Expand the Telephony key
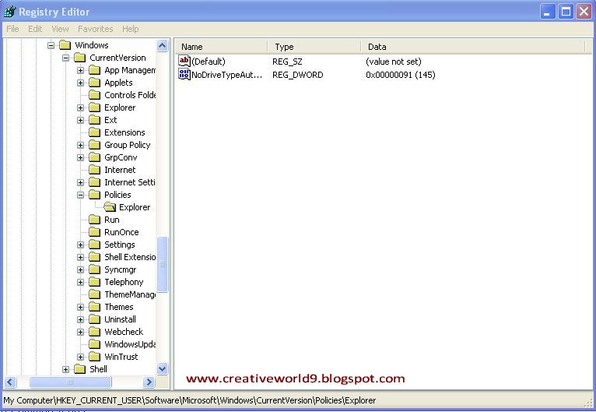Image resolution: width=596 pixels, height=412 pixels. tap(81, 282)
